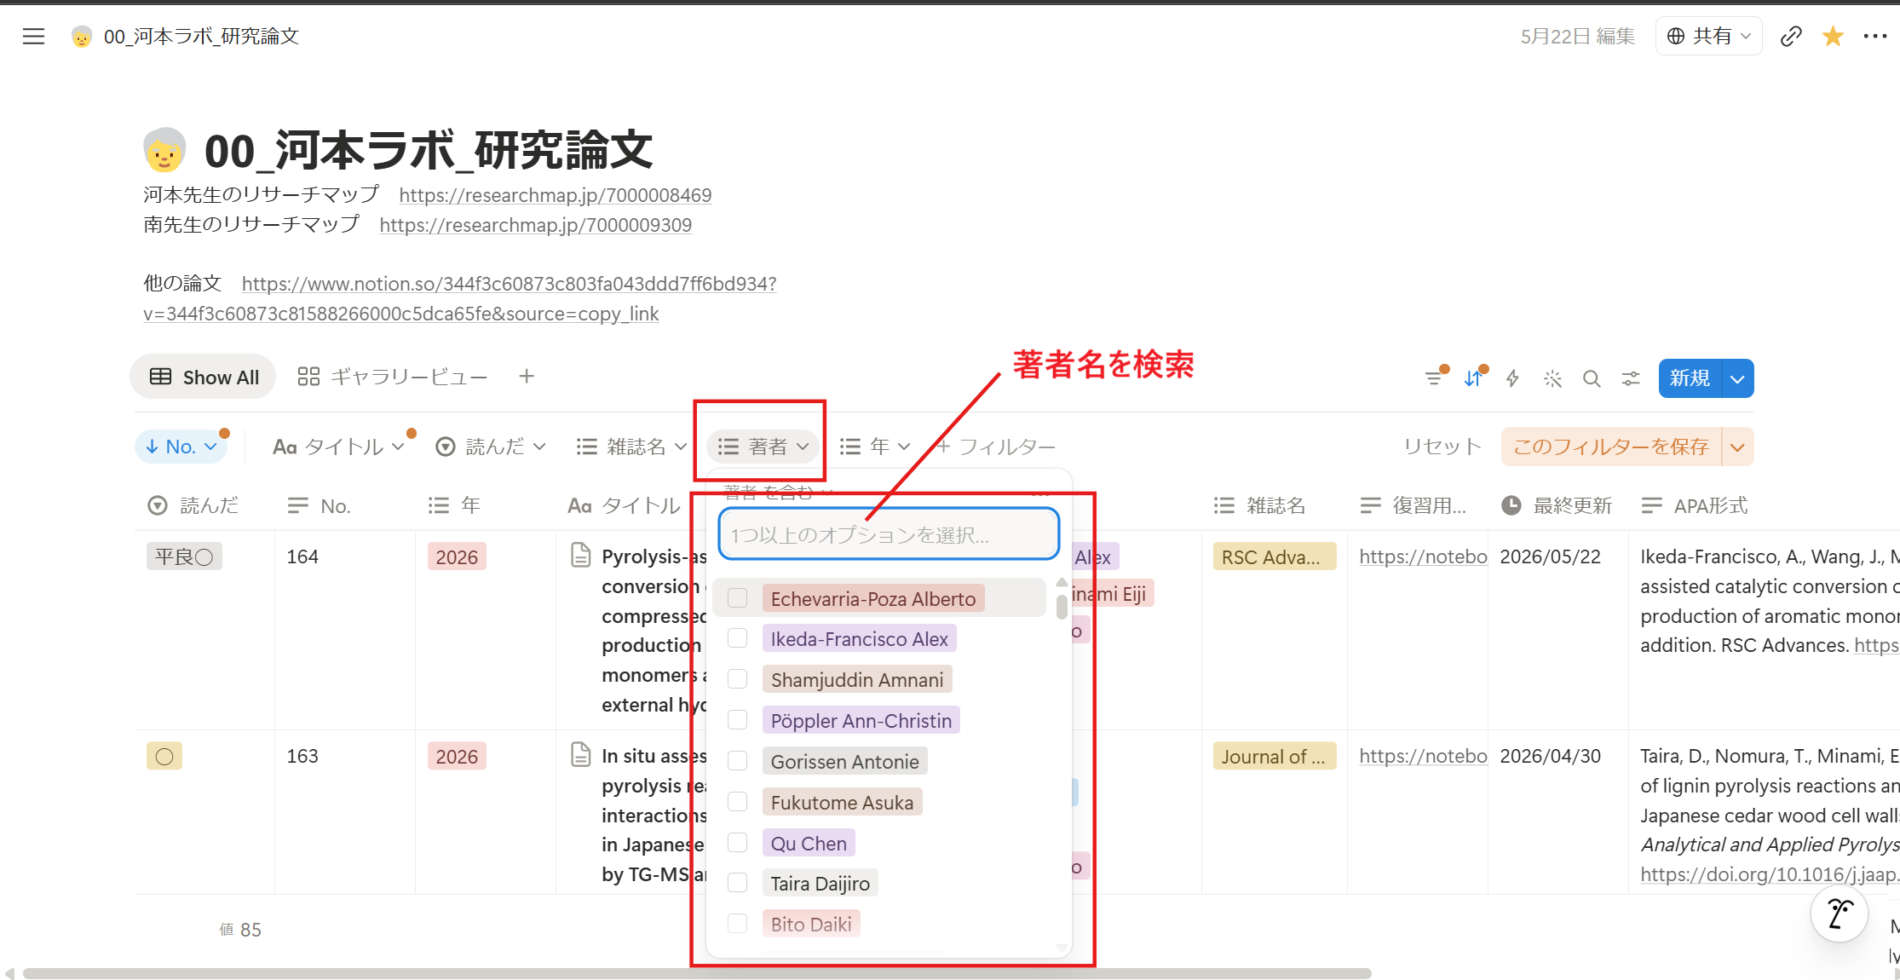Click the APA形式 column header
1900x980 pixels.
1695,505
